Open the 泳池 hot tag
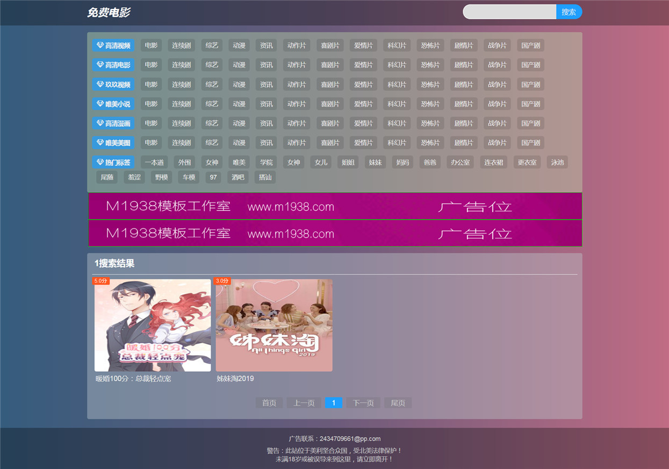The image size is (669, 469). [x=557, y=162]
